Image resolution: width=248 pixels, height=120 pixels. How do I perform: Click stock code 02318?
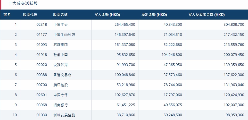tap(42, 25)
